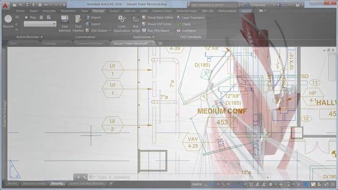Open the Sheet Set Manager palette bar

point(5,113)
